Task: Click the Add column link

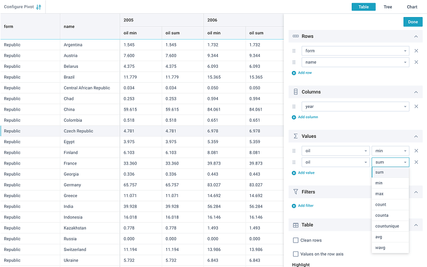Action: click(x=308, y=117)
